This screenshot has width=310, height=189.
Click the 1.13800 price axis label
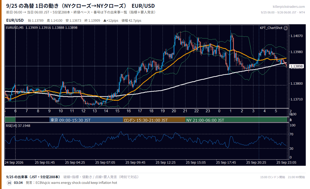[x=296, y=83]
